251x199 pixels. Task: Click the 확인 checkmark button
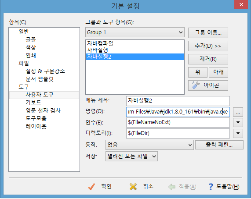coord(100,187)
